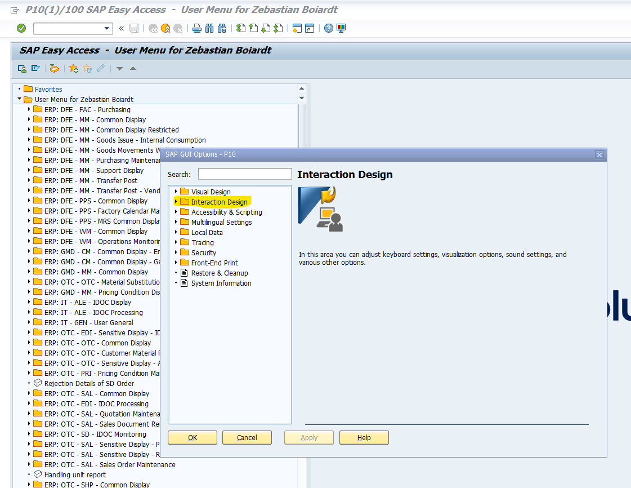Image resolution: width=631 pixels, height=488 pixels.
Task: Click menu tree scrollbar down arrow
Action: pyautogui.click(x=302, y=98)
